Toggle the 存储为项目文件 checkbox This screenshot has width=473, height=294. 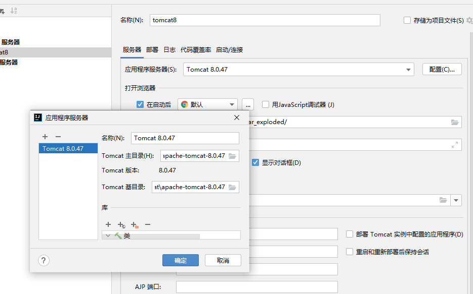click(x=407, y=20)
